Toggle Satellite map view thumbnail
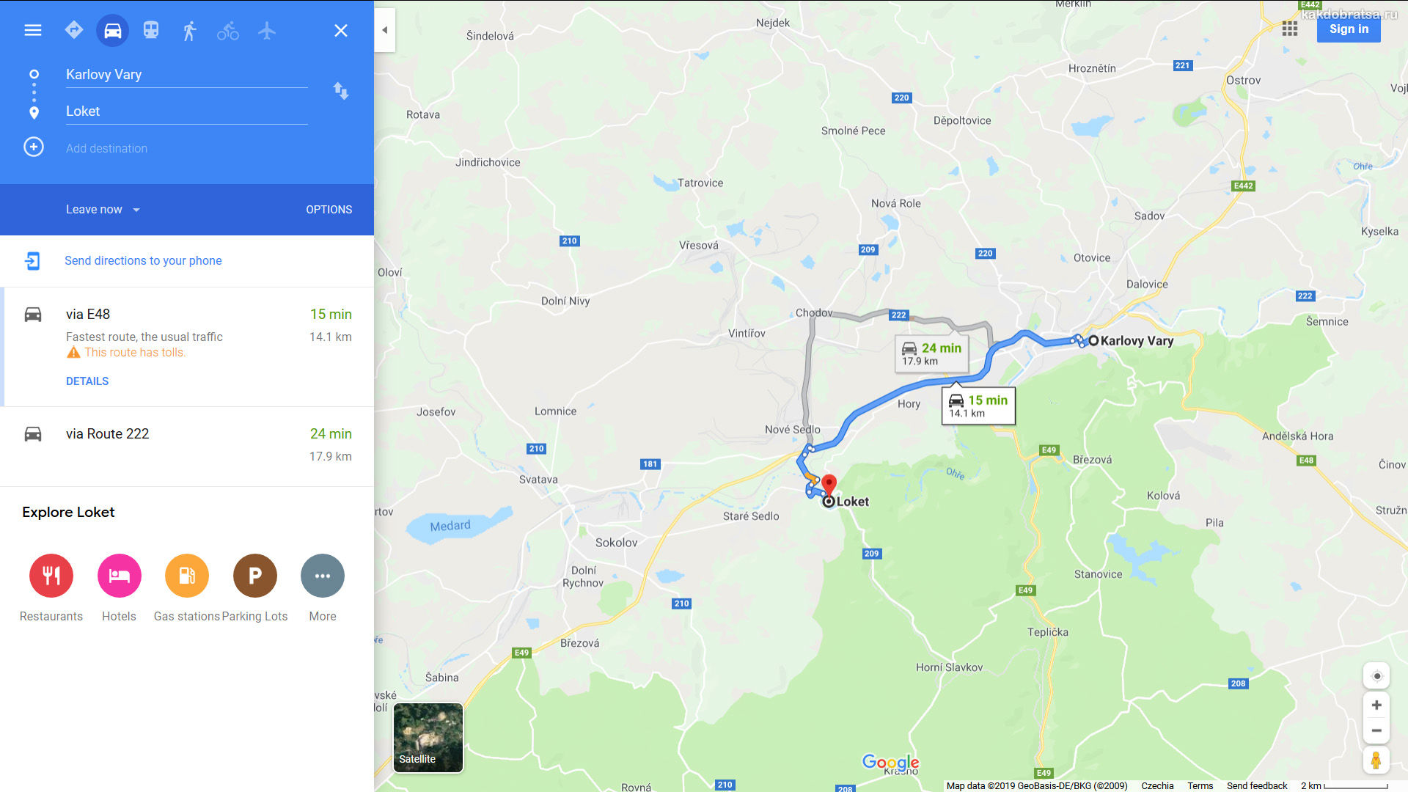This screenshot has height=792, width=1408. [x=428, y=738]
